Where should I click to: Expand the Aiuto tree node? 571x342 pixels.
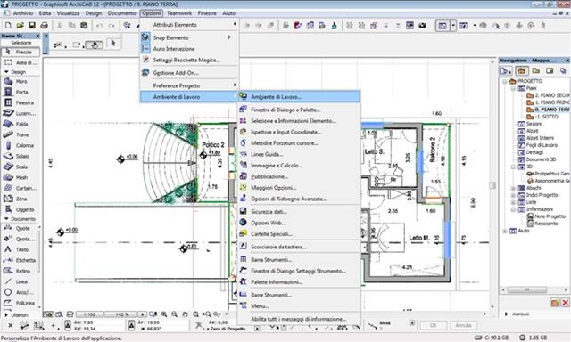[x=505, y=231]
